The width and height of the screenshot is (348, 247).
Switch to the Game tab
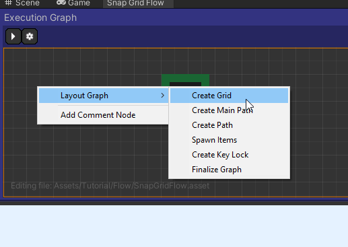click(x=73, y=3)
